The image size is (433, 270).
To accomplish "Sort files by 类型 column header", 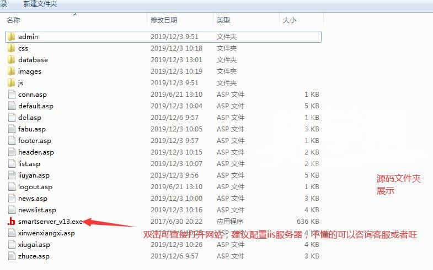I will 223,20.
